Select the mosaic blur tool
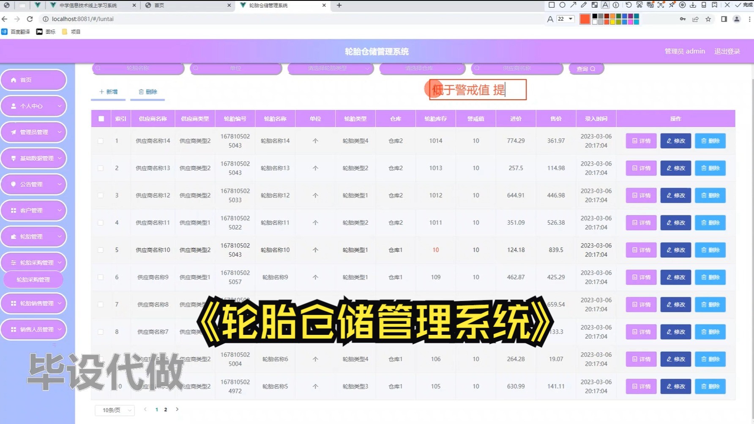Viewport: 754px width, 424px height. coord(595,5)
